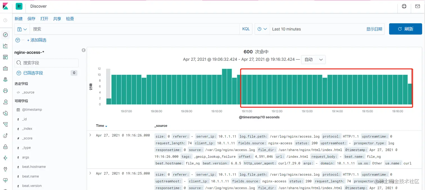Click 显示日期 show dates link
The image size is (425, 190).
(374, 29)
